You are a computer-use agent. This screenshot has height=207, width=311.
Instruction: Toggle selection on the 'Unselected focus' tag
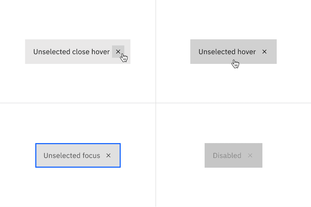72,155
